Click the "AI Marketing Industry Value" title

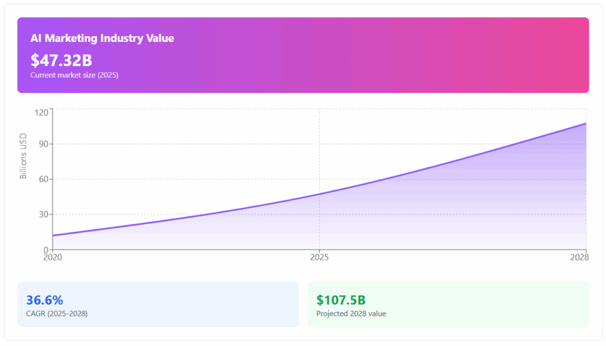click(x=102, y=38)
